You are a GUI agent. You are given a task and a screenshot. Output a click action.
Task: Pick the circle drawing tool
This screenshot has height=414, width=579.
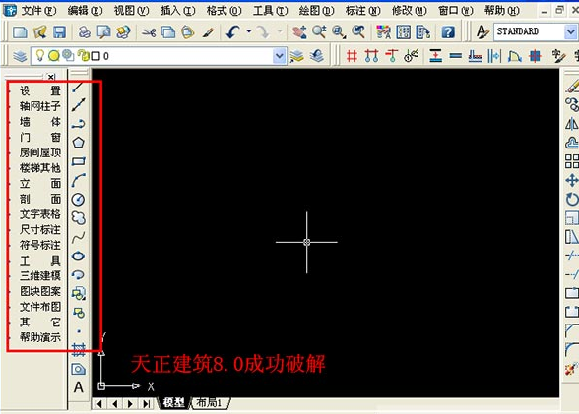point(79,200)
